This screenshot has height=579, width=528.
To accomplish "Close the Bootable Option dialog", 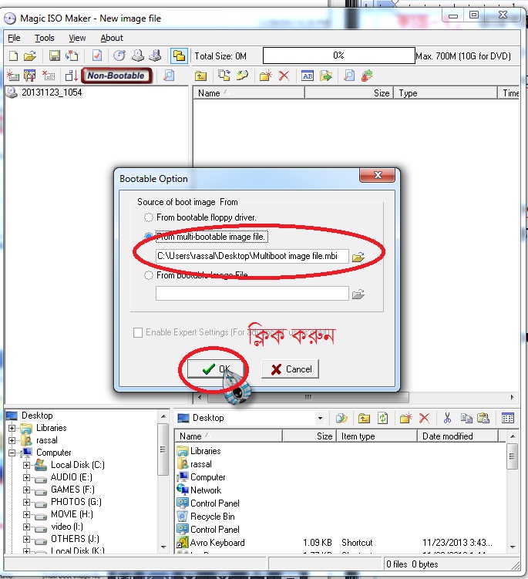I will click(378, 175).
